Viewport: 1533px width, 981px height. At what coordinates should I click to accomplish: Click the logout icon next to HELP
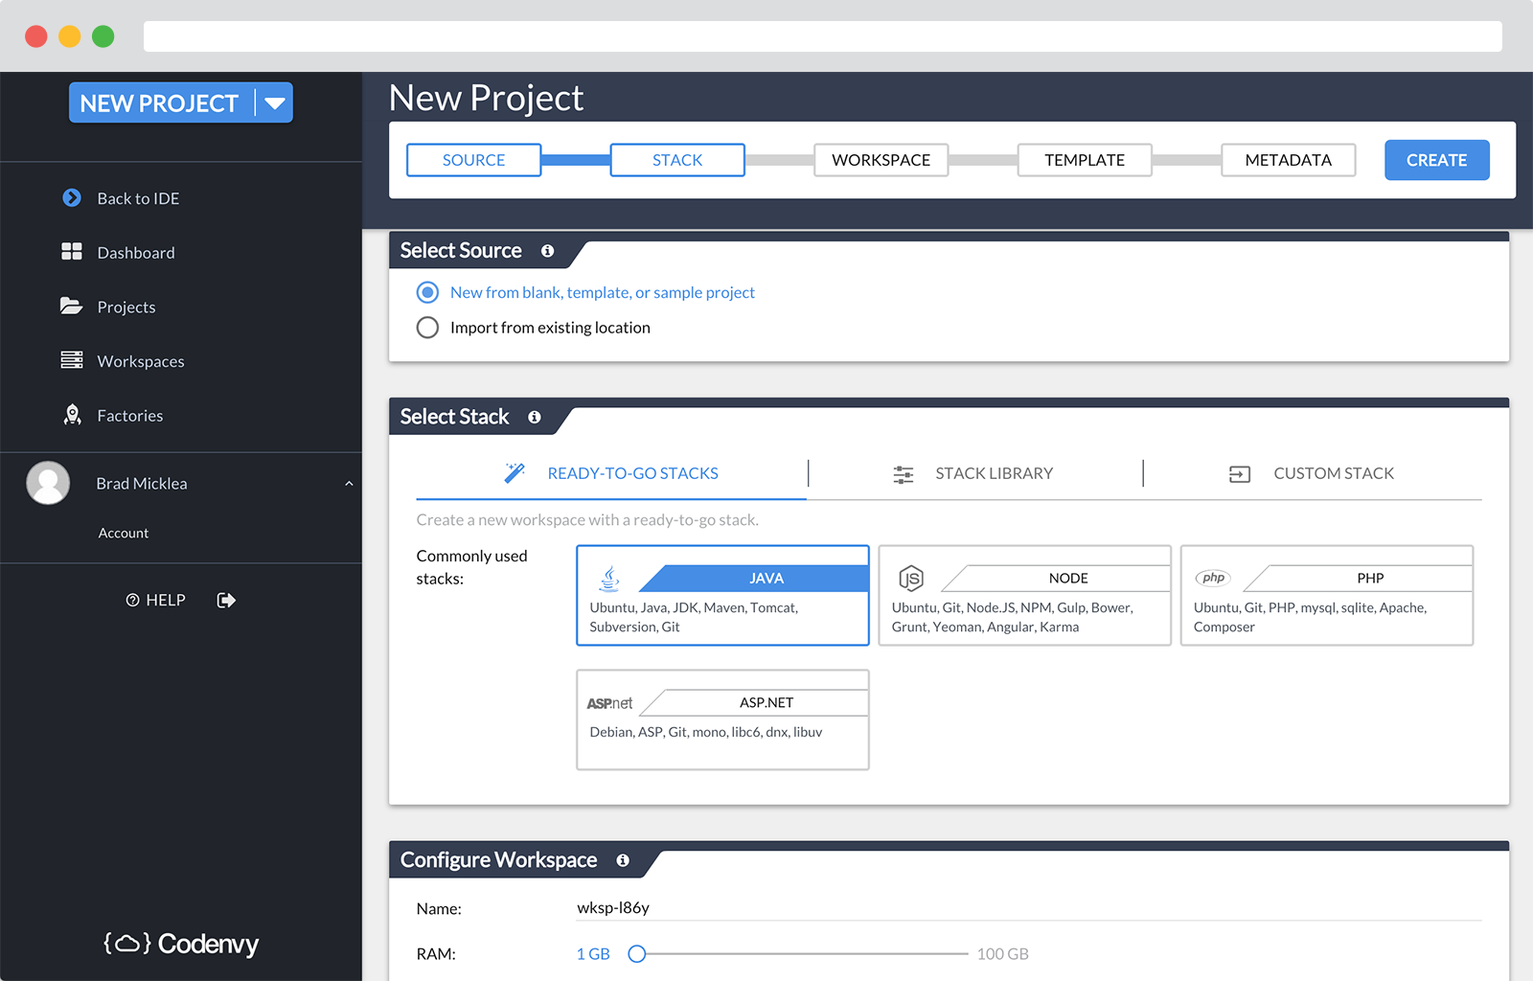tap(226, 600)
